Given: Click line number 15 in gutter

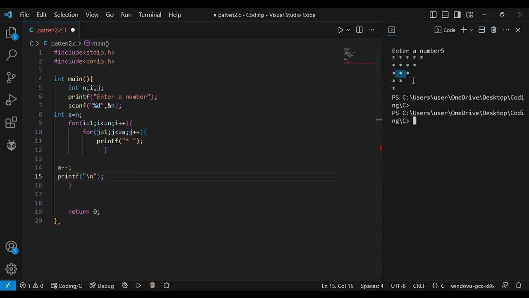Looking at the screenshot, I should pos(38,176).
